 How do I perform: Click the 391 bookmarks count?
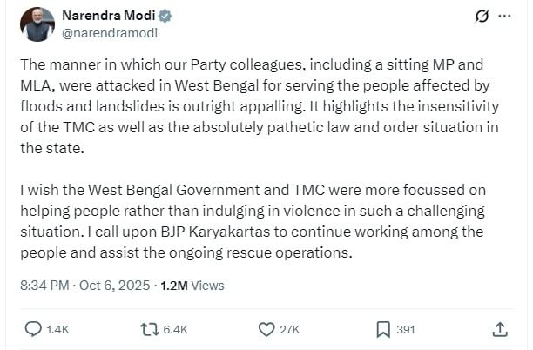click(x=406, y=330)
